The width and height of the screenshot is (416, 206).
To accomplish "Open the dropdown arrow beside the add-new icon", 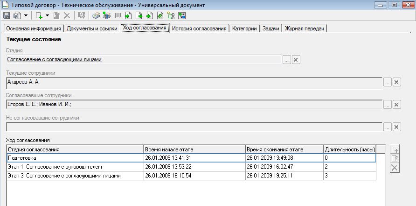I will tap(47, 16).
